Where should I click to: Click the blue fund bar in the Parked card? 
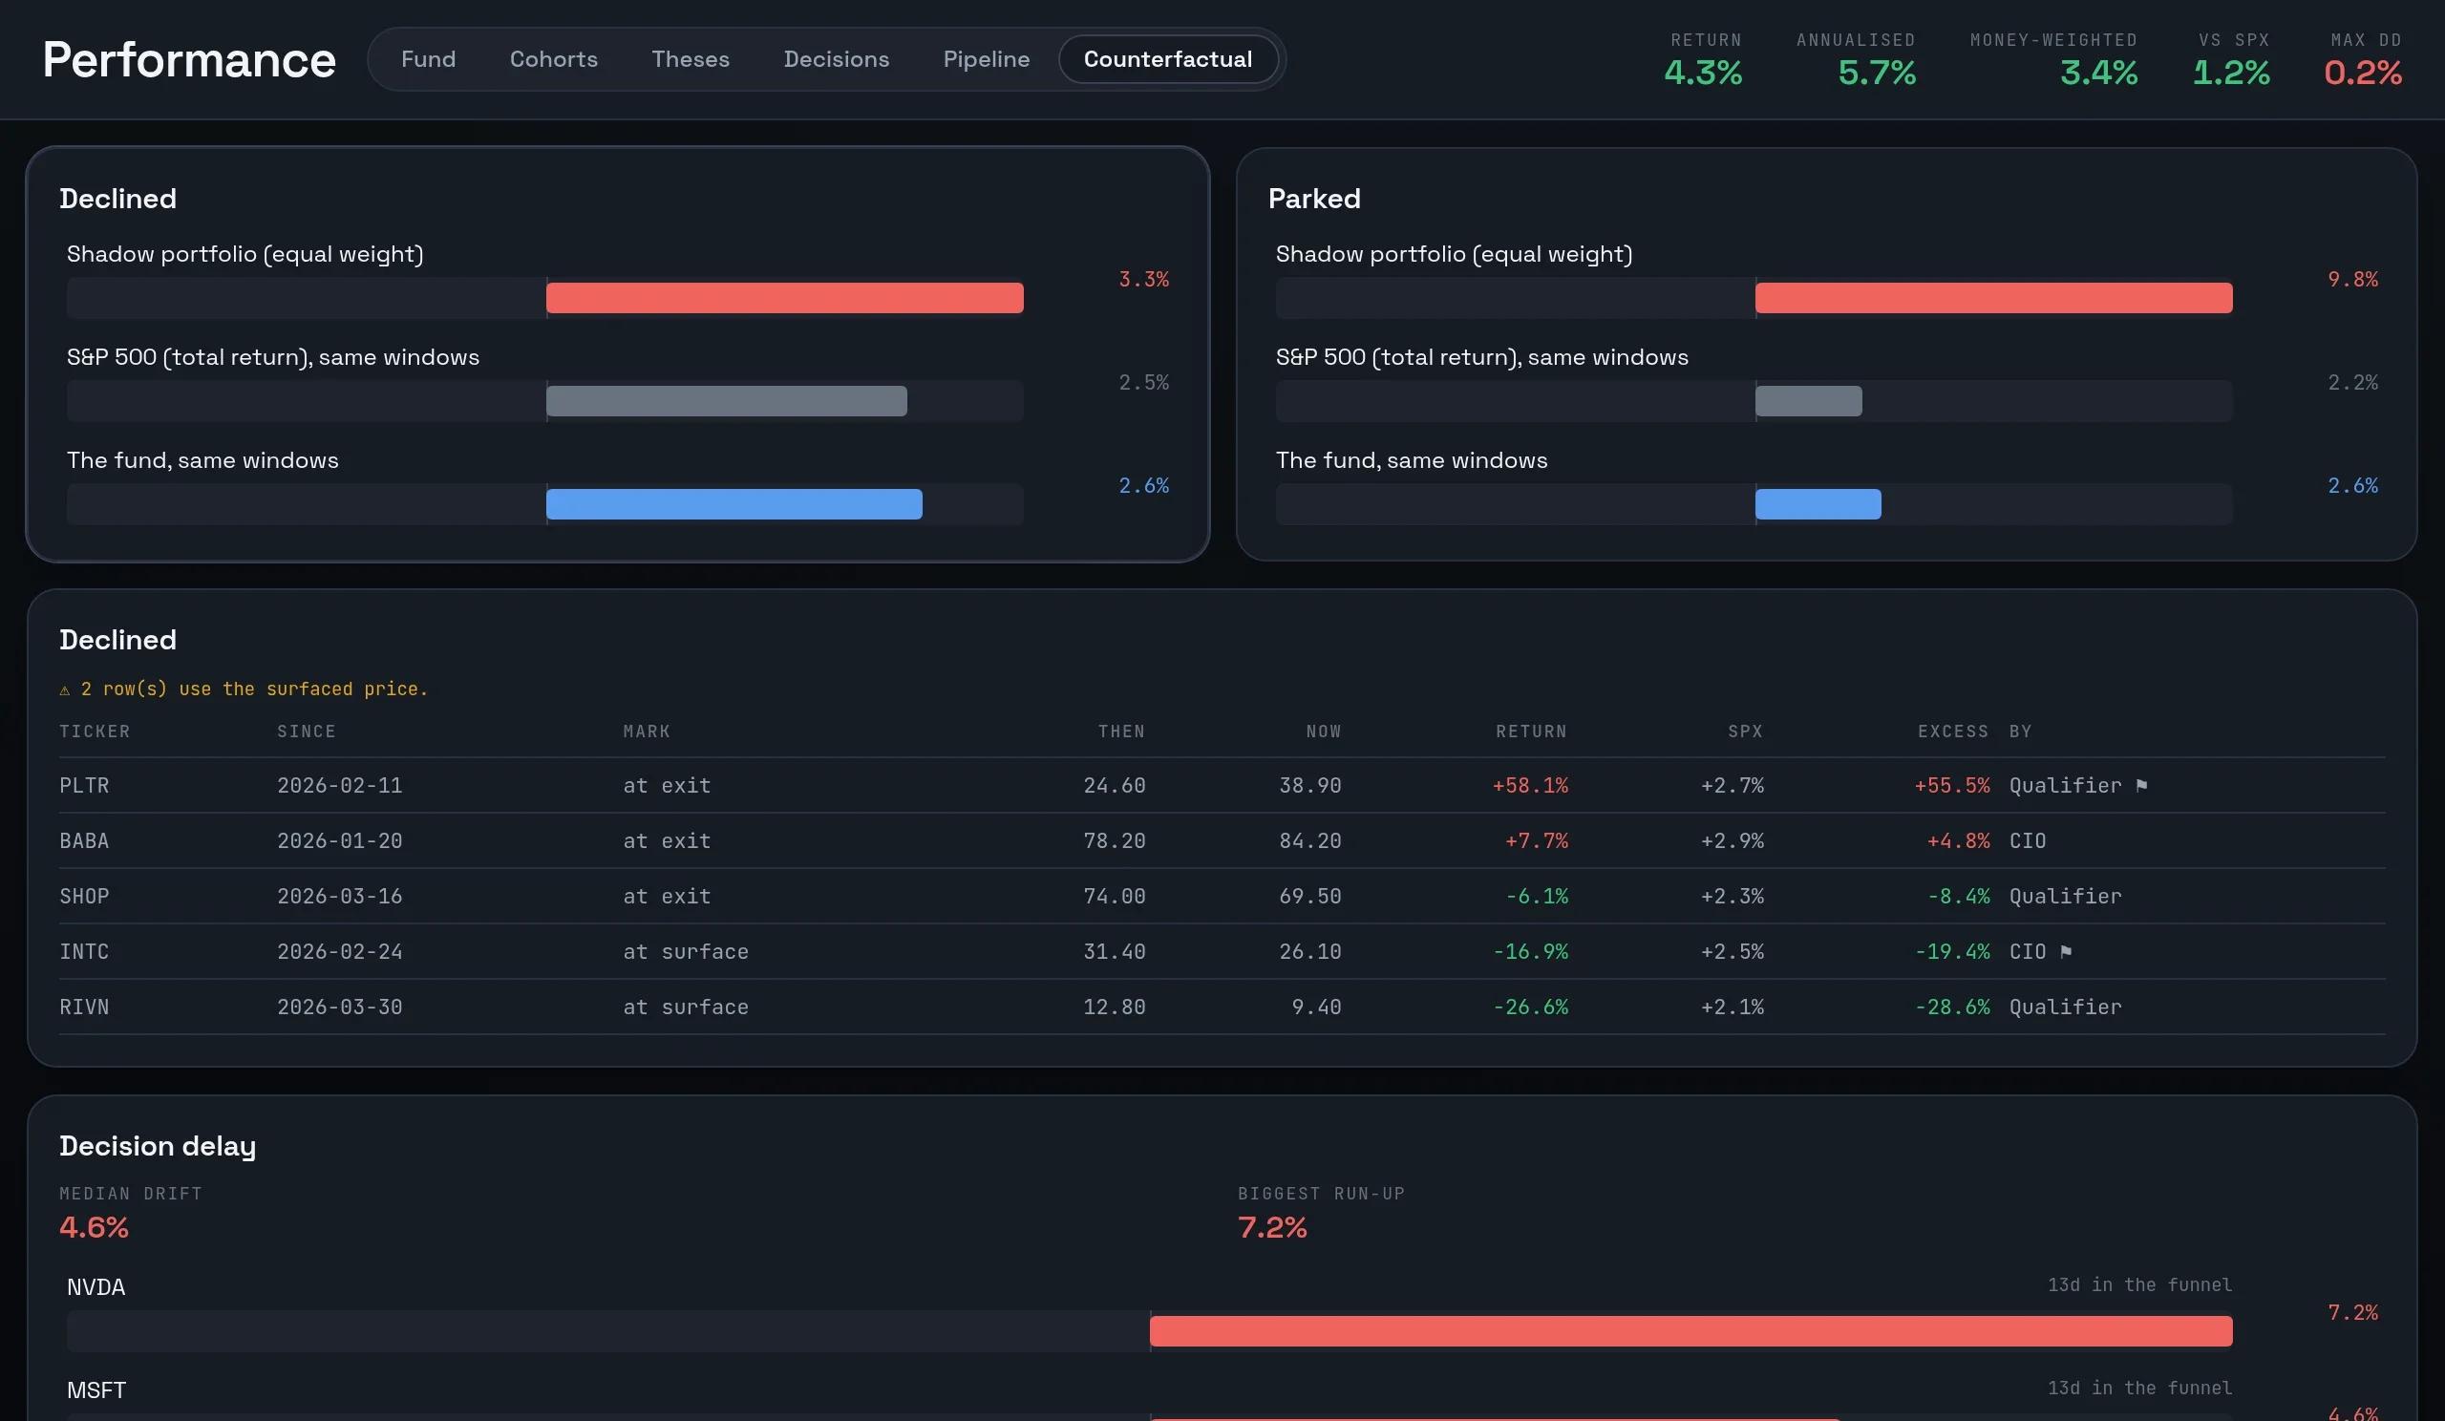[x=1818, y=504]
